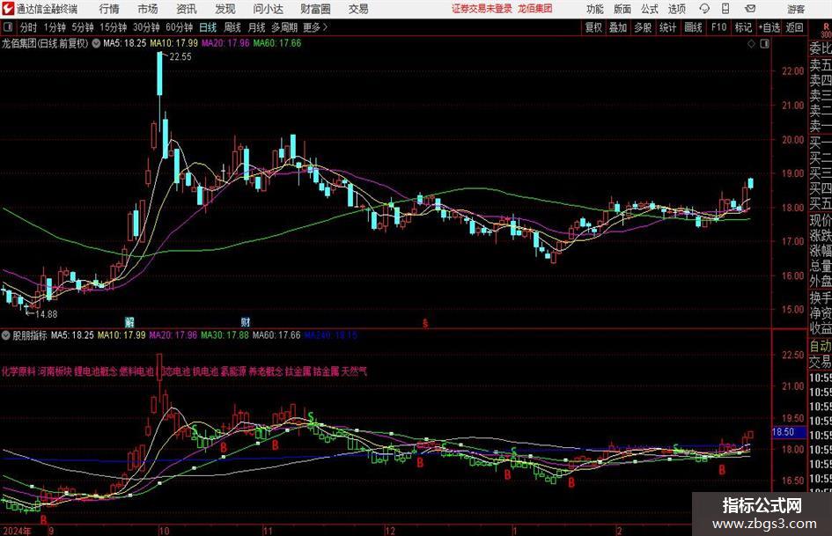The height and width of the screenshot is (536, 832).
Task: Click the 14.88 low price label
Action: click(x=46, y=314)
